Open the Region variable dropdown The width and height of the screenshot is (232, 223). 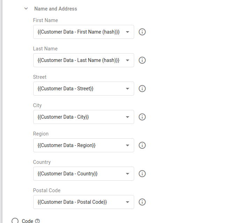tap(128, 145)
